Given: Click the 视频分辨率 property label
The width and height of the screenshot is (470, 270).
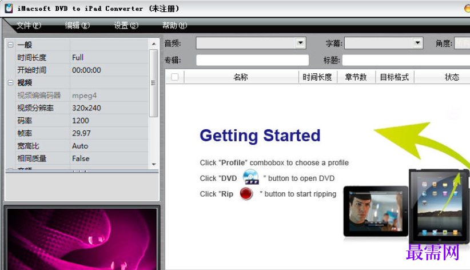Looking at the screenshot, I should click(35, 108).
